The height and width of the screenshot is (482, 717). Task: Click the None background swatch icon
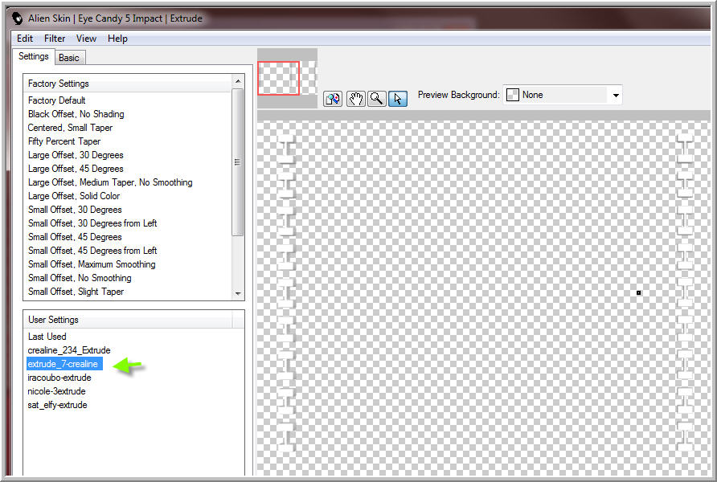pyautogui.click(x=513, y=95)
